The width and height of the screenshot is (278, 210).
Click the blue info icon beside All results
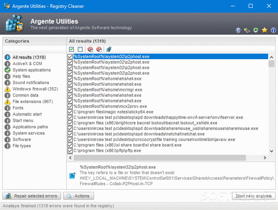click(x=7, y=57)
